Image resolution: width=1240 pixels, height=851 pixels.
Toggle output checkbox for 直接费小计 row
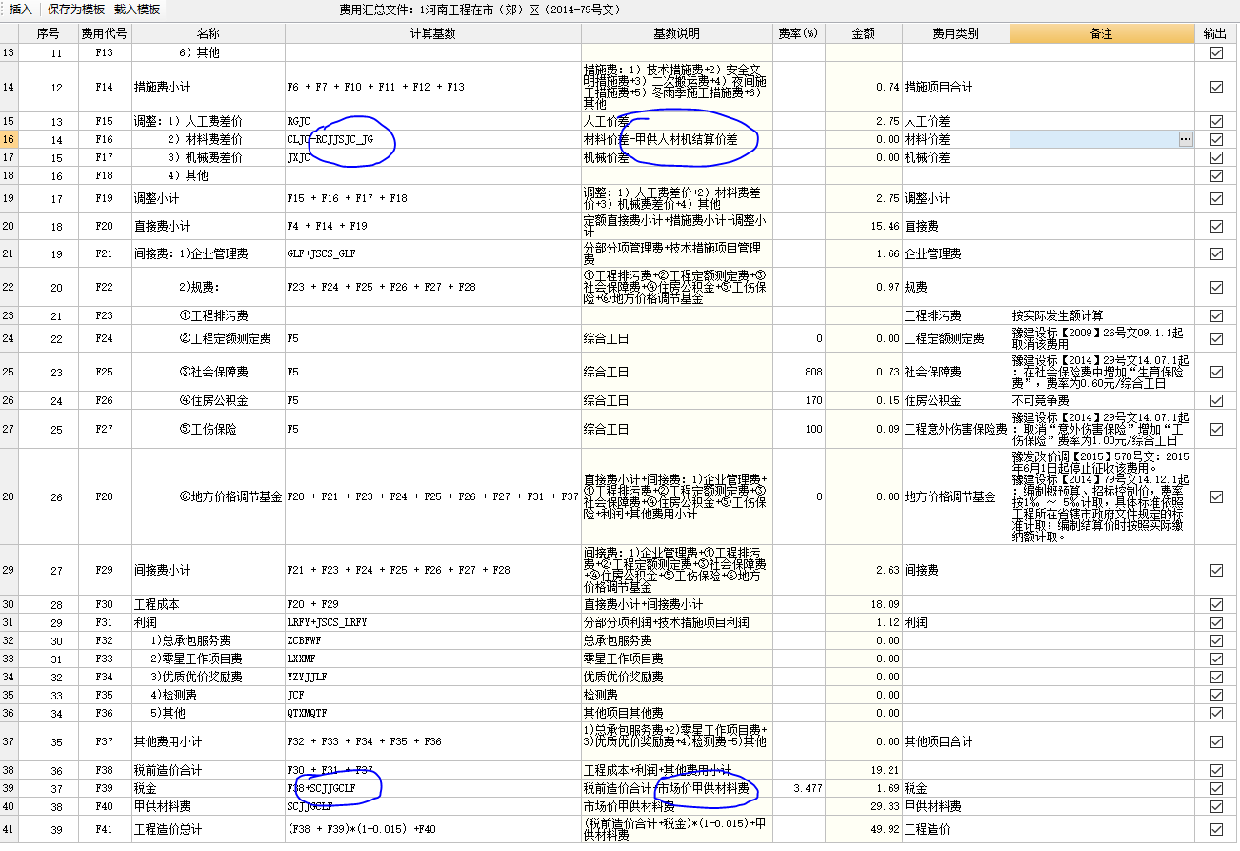point(1216,226)
